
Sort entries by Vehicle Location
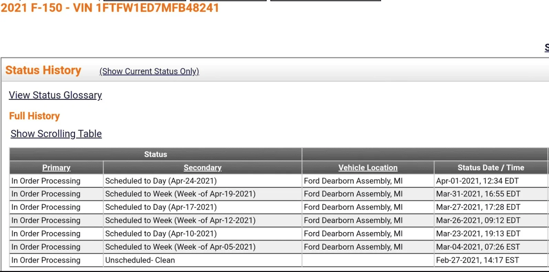pyautogui.click(x=367, y=168)
